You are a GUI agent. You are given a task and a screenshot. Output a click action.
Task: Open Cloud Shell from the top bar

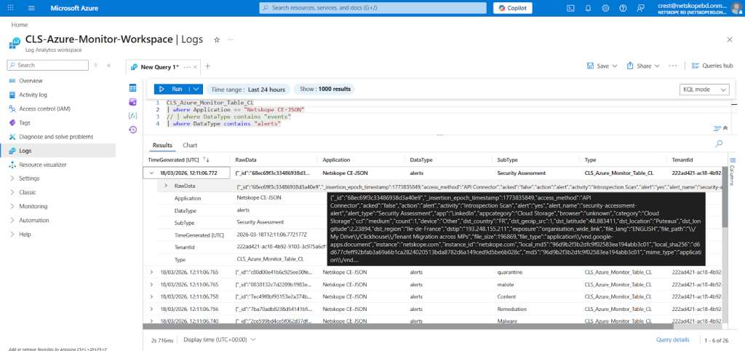tap(571, 8)
